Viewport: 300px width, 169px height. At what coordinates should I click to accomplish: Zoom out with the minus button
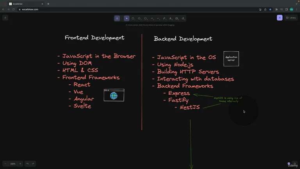(x=5, y=164)
